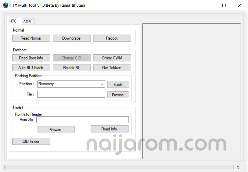The height and width of the screenshot is (172, 248).
Task: Focus the File path input field
Action: (71, 94)
